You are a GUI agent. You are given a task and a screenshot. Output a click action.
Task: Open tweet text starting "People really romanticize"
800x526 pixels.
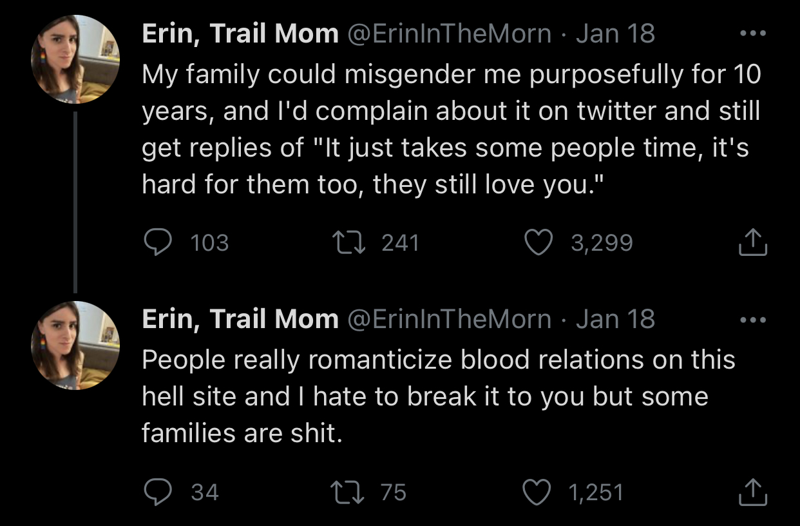click(x=438, y=396)
